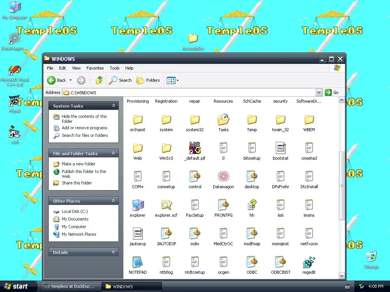Image resolution: width=390 pixels, height=292 pixels.
Task: Open the DataWagon desktop shortcut
Action: click(14, 38)
